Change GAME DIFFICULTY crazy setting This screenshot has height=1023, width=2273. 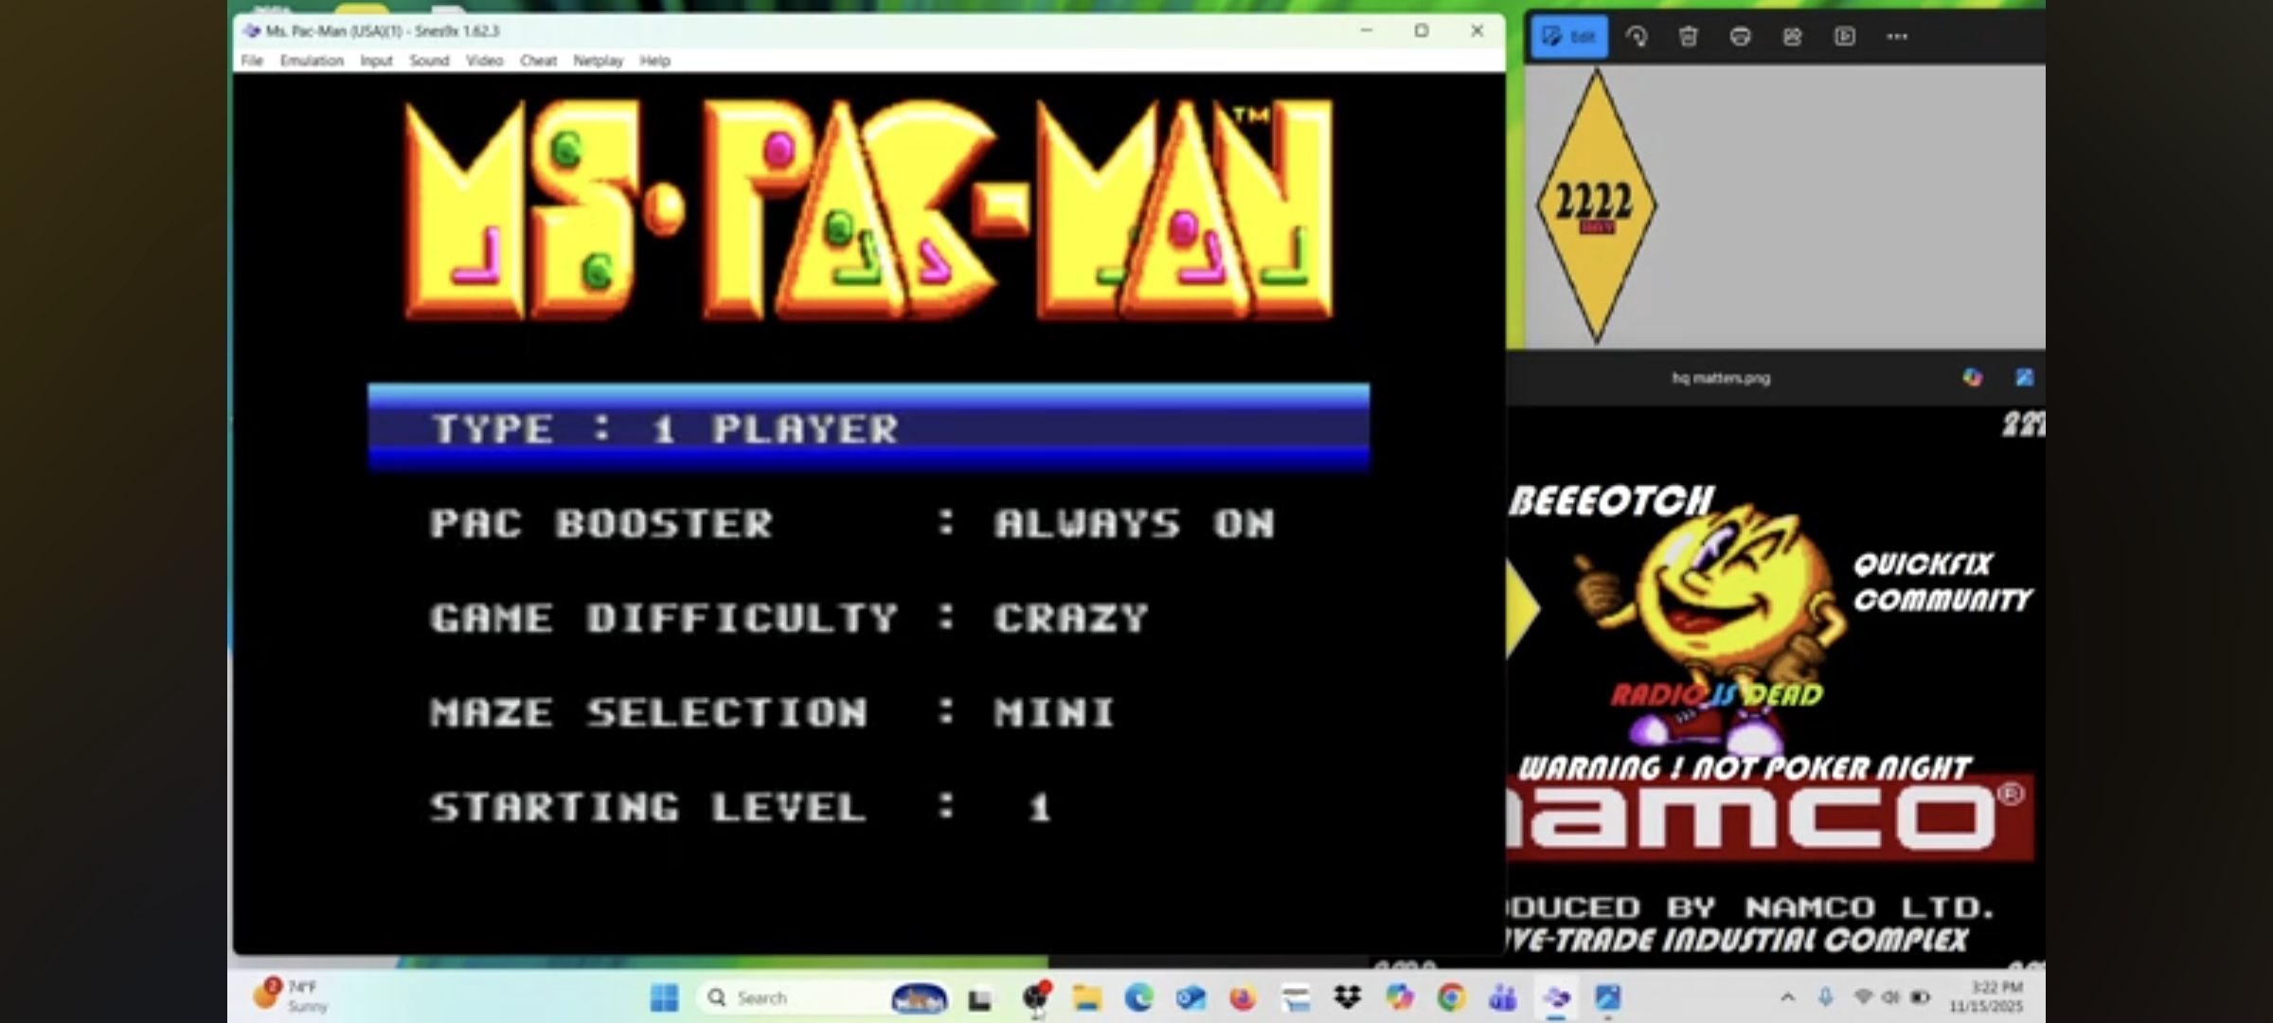(x=1070, y=619)
